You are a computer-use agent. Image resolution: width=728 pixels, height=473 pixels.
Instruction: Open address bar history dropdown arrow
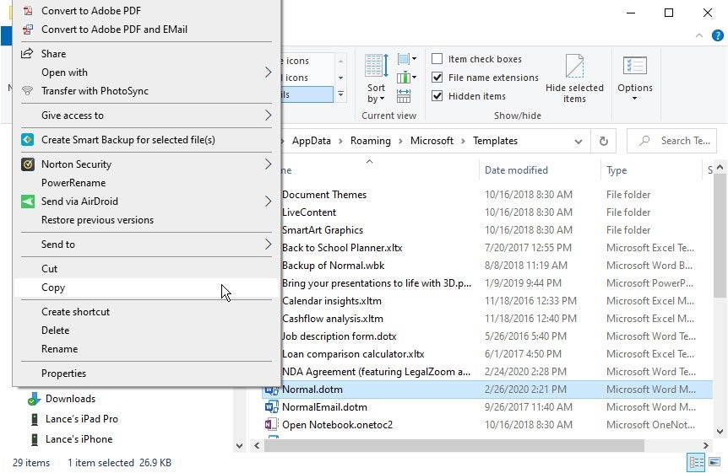(579, 142)
